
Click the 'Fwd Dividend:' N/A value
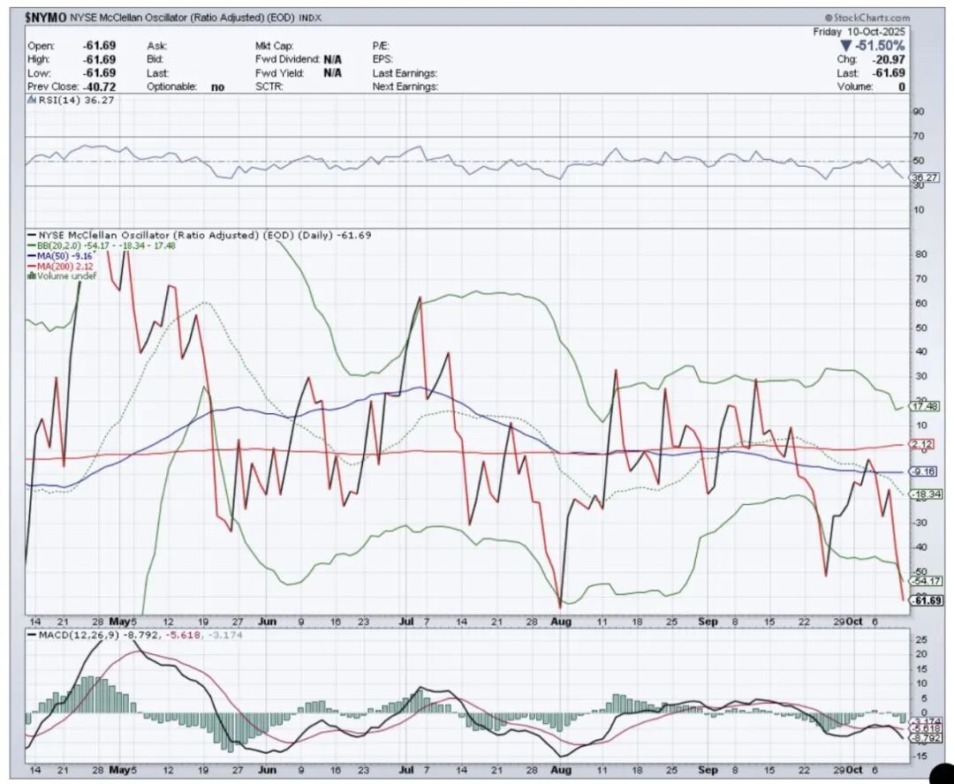[x=333, y=60]
